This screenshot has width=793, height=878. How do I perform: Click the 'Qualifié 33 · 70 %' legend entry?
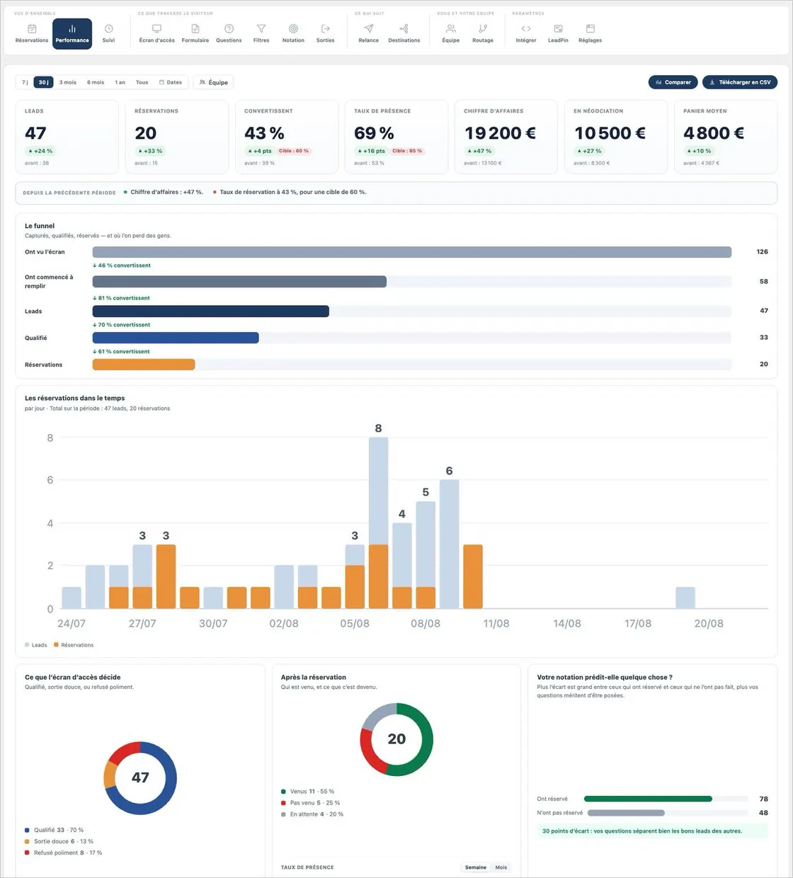pyautogui.click(x=55, y=830)
